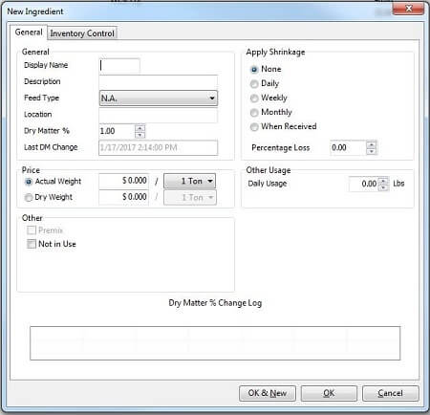Viewport: 430px width, 415px height.
Task: Choose the Weekly shrinkage option
Action: (x=254, y=98)
